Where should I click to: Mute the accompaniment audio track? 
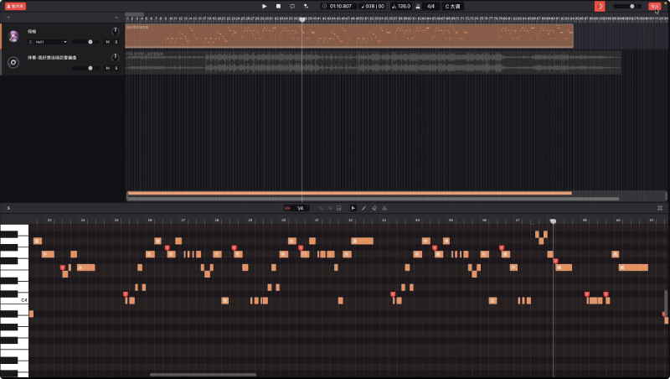pos(107,68)
